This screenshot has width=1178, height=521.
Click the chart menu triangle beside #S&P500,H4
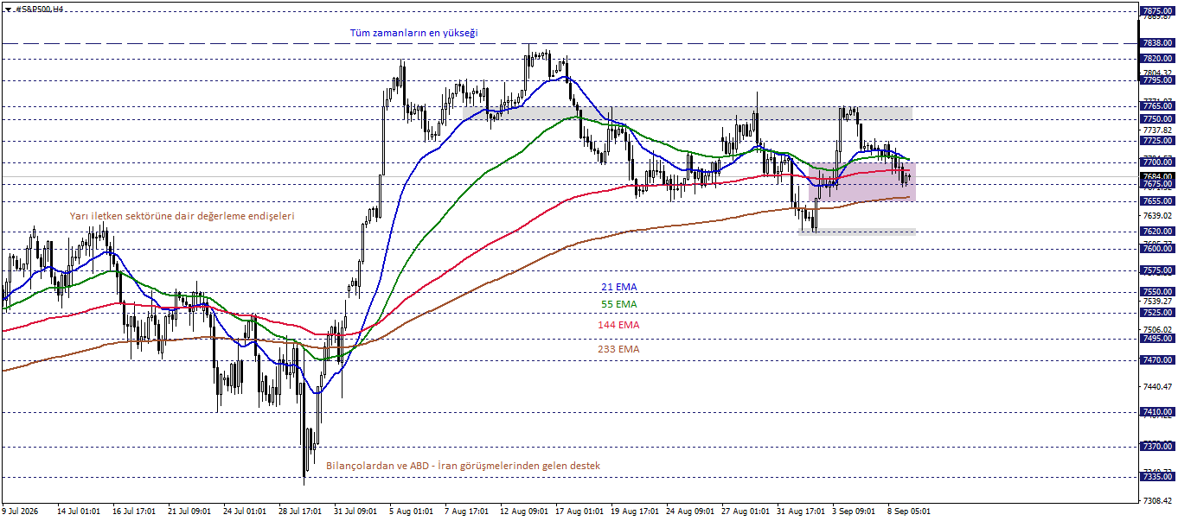pyautogui.click(x=8, y=9)
